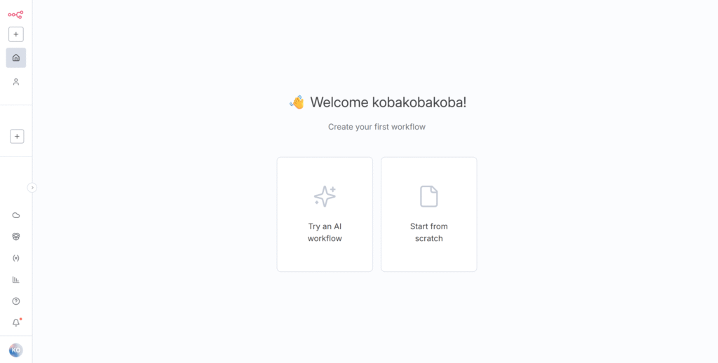
Task: Open the Templates box icon
Action: 16,237
